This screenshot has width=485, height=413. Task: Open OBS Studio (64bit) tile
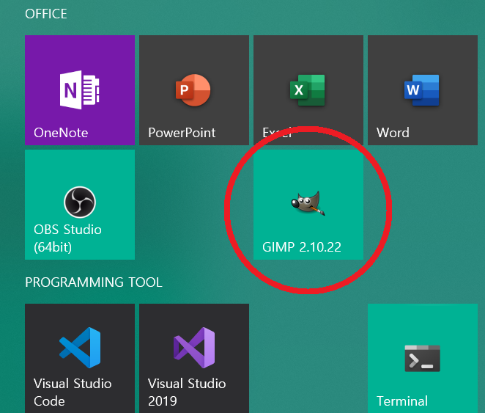[x=80, y=205]
